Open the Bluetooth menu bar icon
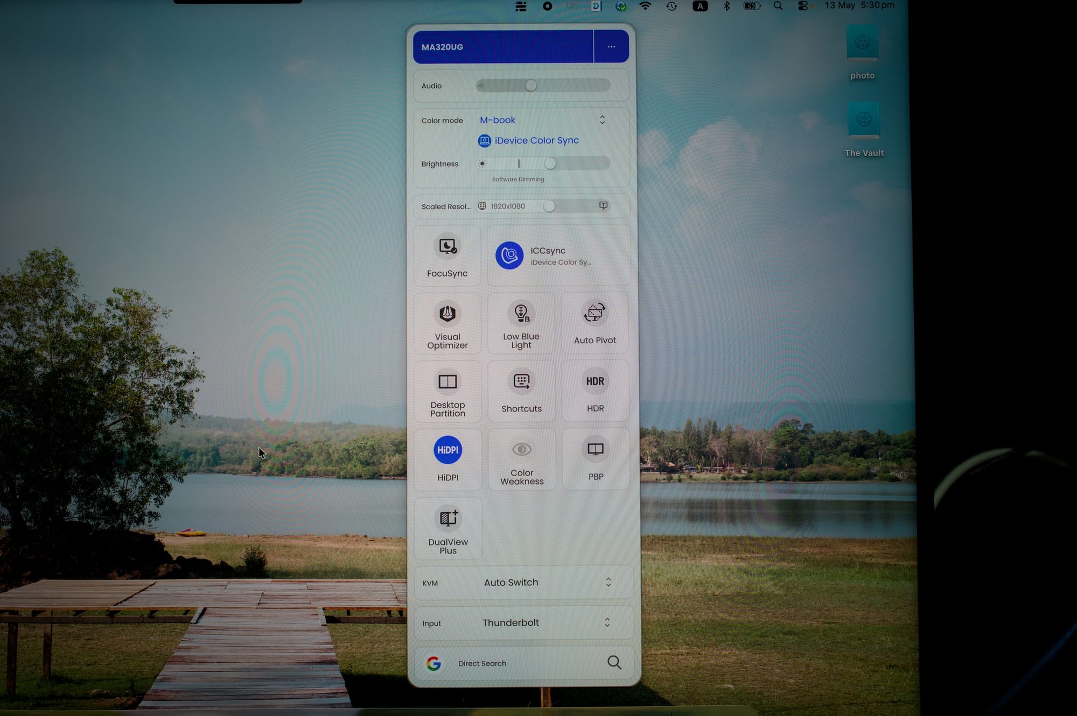The height and width of the screenshot is (716, 1077). pos(726,6)
